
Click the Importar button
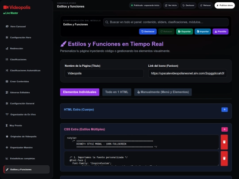[x=203, y=31]
